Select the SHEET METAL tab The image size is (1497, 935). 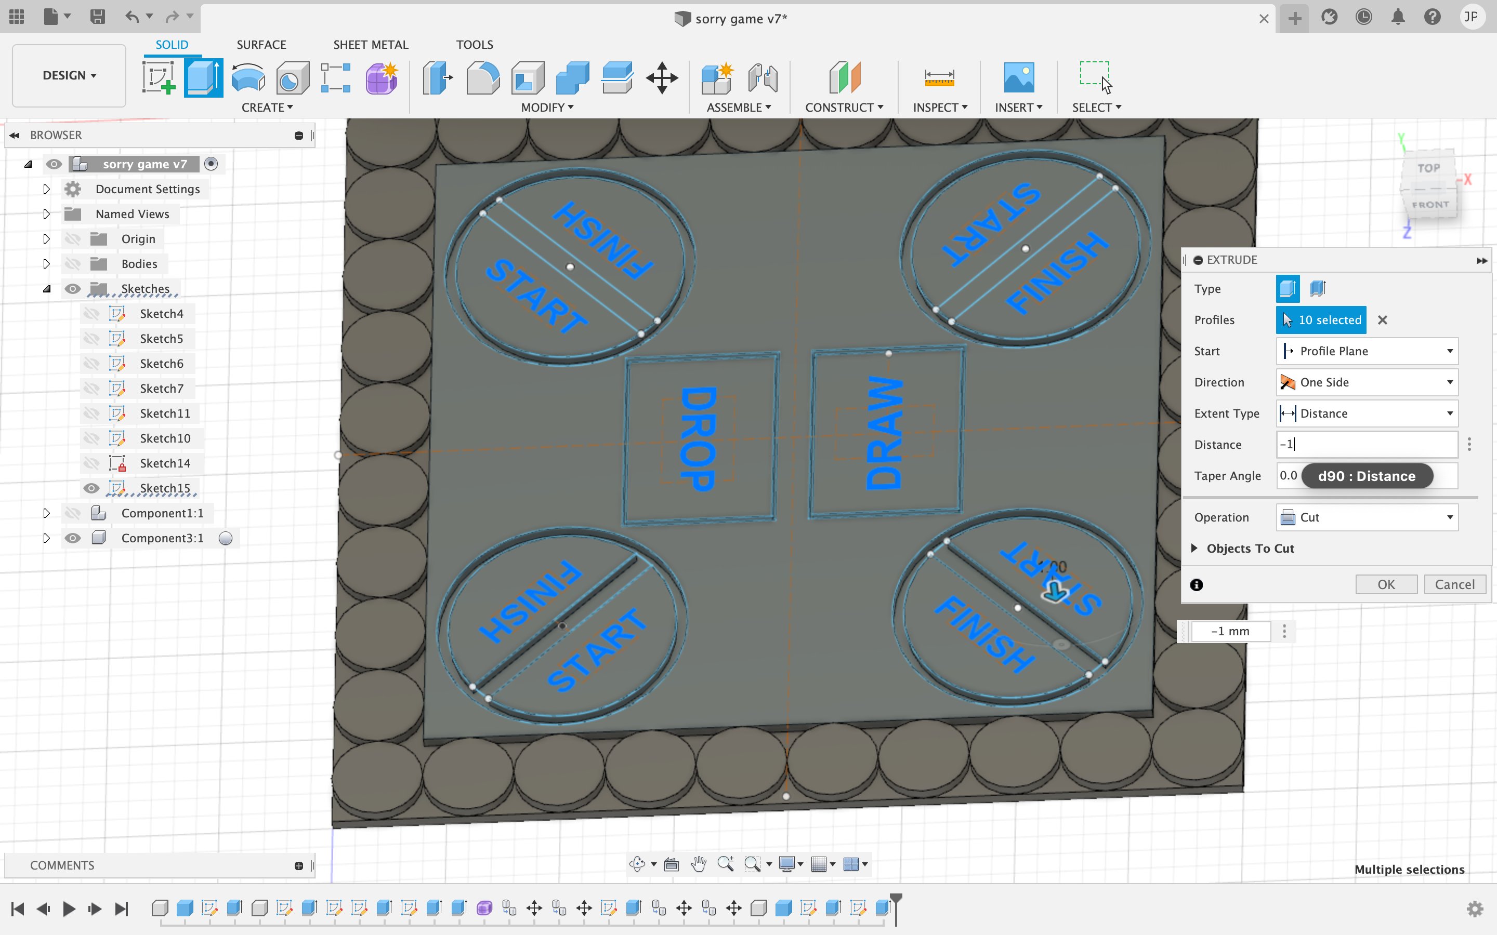pos(371,44)
